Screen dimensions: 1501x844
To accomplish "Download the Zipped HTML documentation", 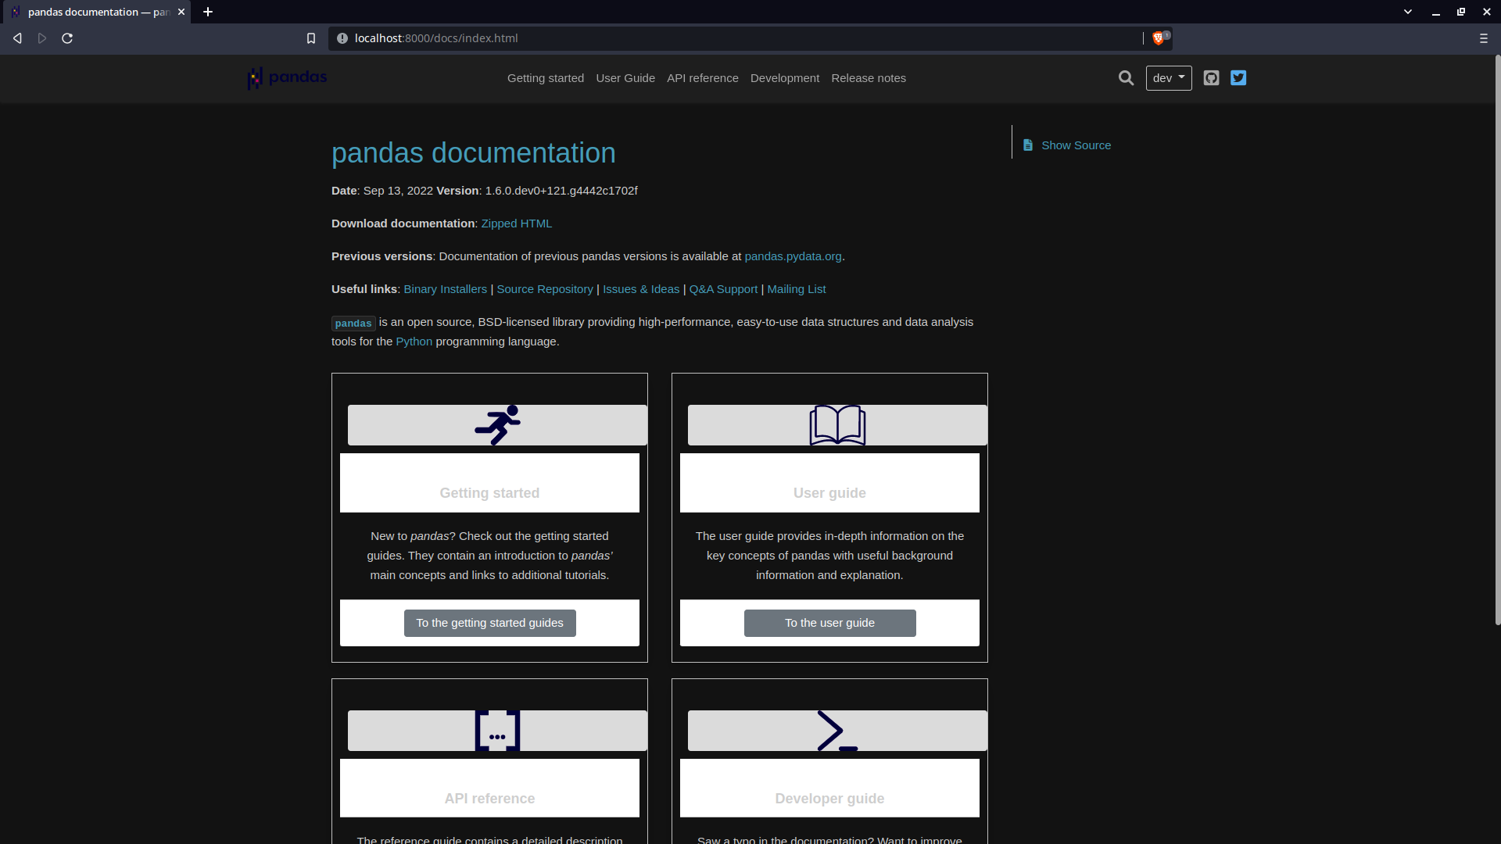I will 516,224.
